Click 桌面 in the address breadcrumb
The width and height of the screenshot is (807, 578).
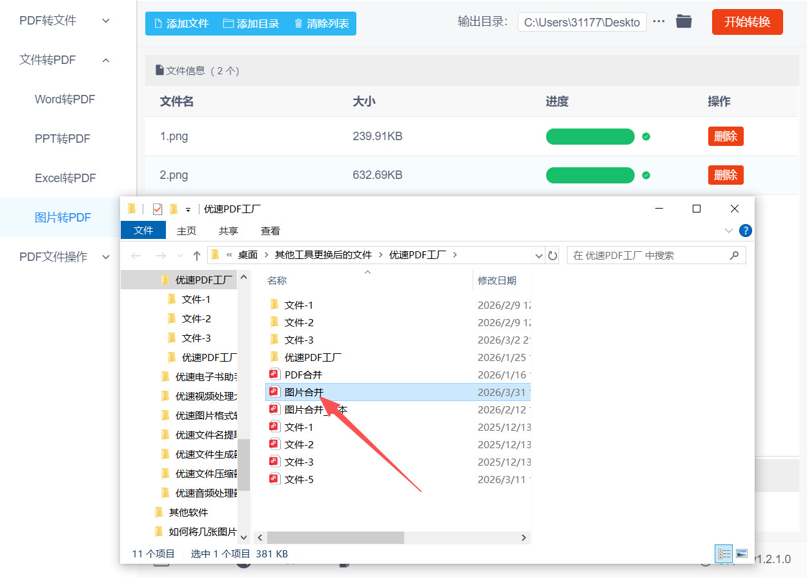(x=248, y=255)
